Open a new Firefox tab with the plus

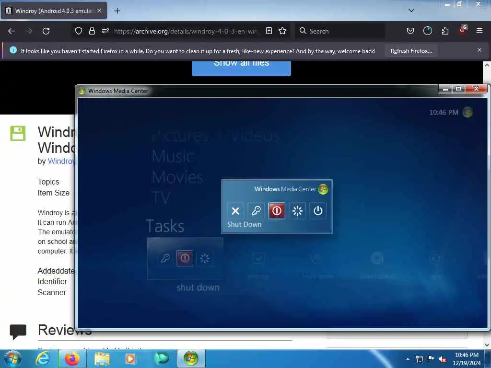coord(117,11)
